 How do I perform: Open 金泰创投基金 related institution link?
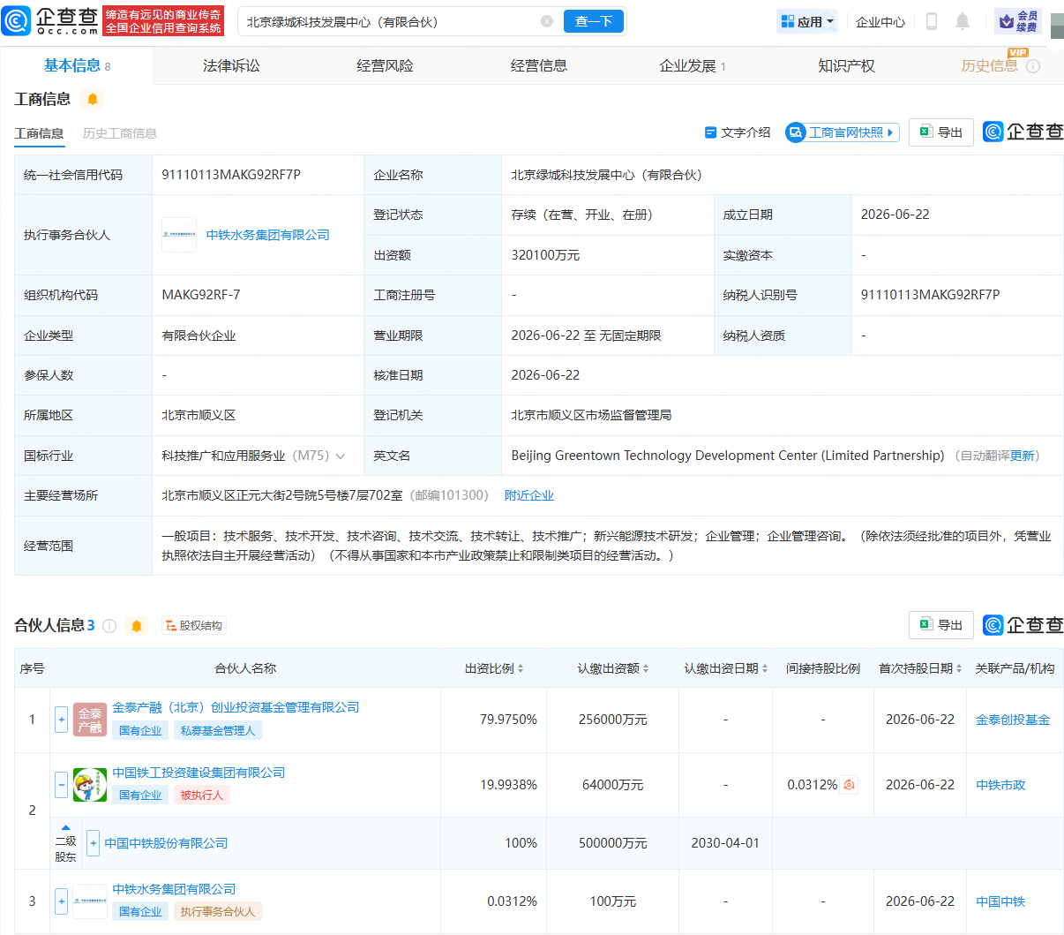1013,720
